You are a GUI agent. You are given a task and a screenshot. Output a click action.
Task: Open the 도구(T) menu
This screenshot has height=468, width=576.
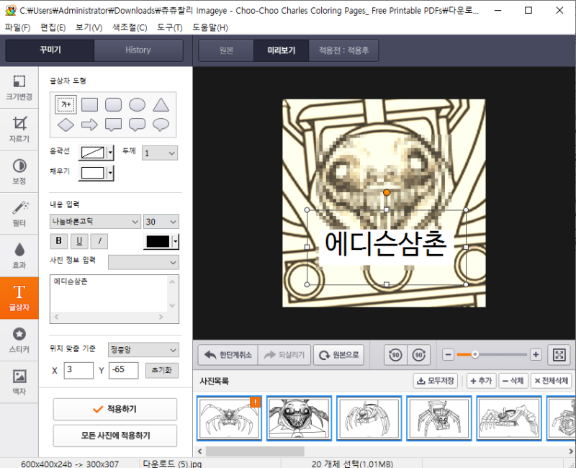click(x=170, y=27)
